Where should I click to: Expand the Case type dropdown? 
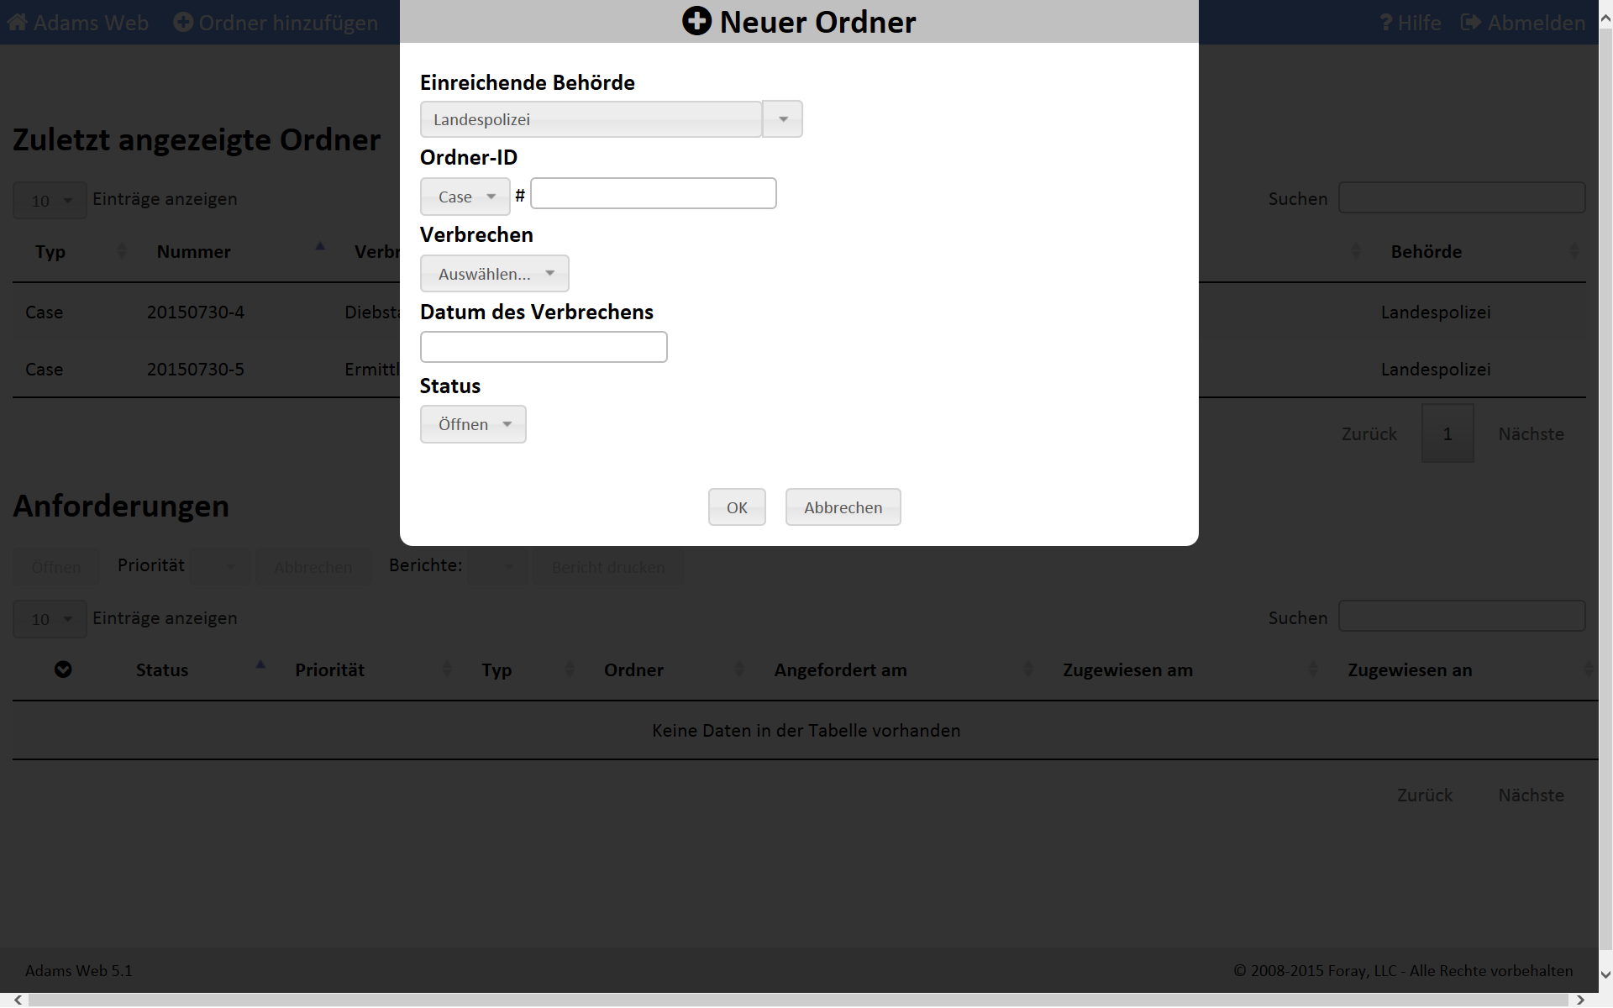pyautogui.click(x=465, y=197)
